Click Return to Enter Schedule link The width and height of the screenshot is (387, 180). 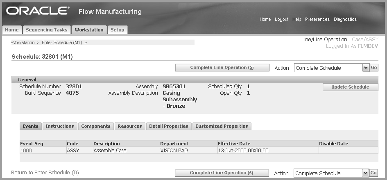pos(45,173)
